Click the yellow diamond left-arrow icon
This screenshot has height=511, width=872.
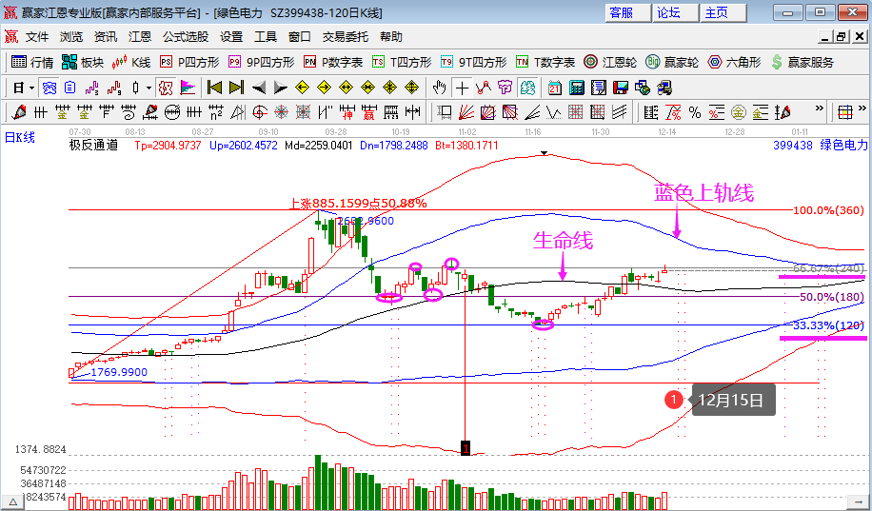coord(302,88)
